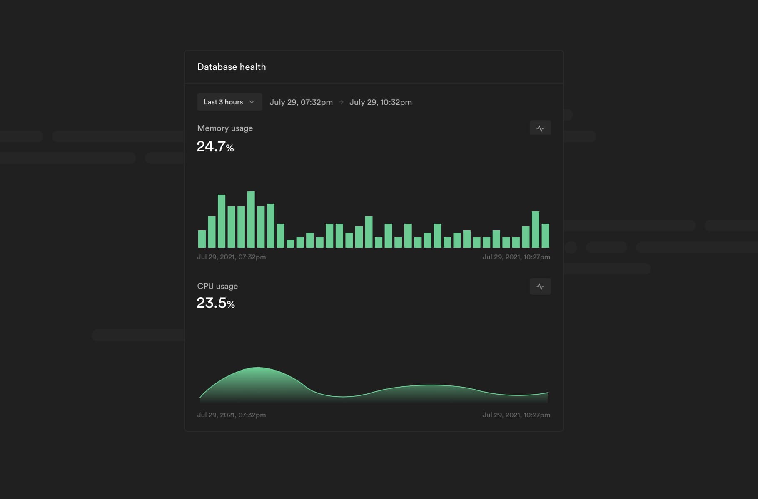
Task: Click the CPU chart's 10:27pm end timestamp
Action: point(516,415)
